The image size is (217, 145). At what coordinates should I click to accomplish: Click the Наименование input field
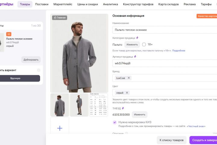pos(165,30)
